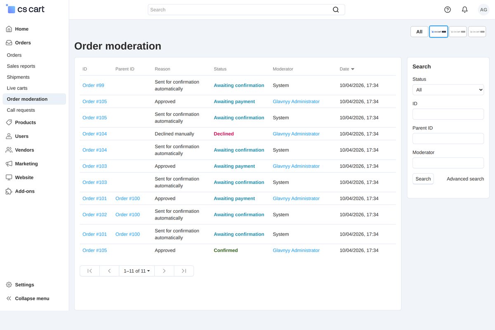The image size is (495, 330).
Task: Open the AG user avatar menu
Action: pos(483,9)
